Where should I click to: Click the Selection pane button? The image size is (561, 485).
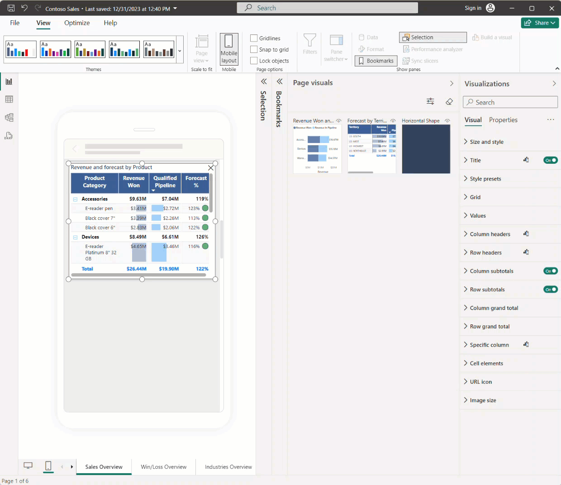(433, 38)
